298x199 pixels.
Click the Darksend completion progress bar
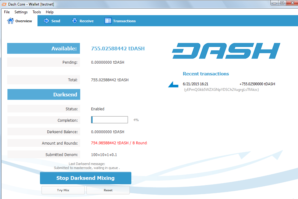click(x=109, y=120)
